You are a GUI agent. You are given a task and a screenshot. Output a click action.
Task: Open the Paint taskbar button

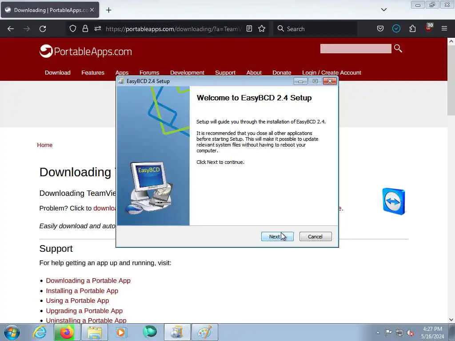[205, 332]
